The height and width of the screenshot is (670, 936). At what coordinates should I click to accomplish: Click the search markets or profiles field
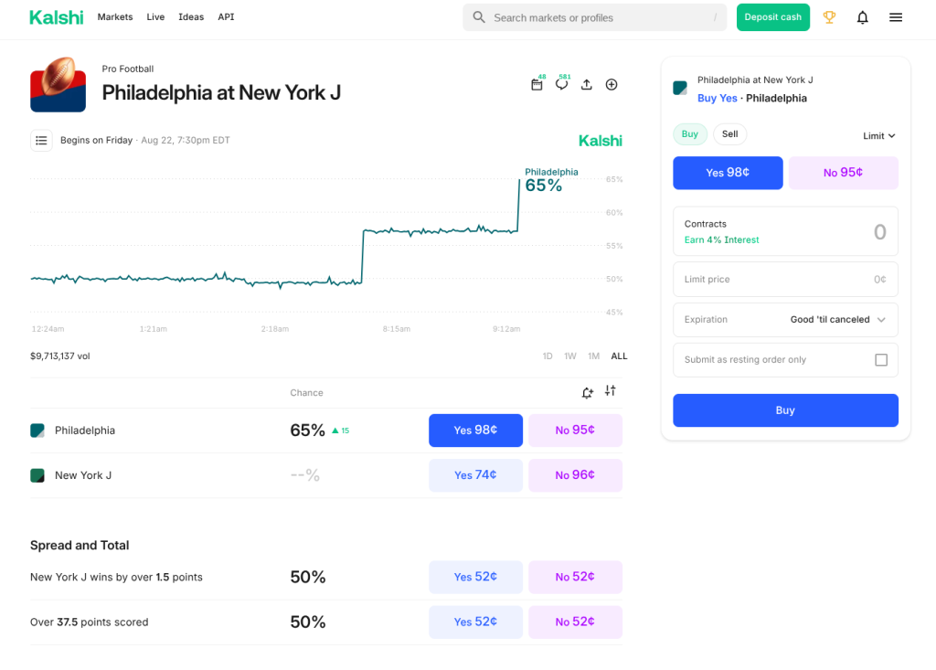coord(594,17)
